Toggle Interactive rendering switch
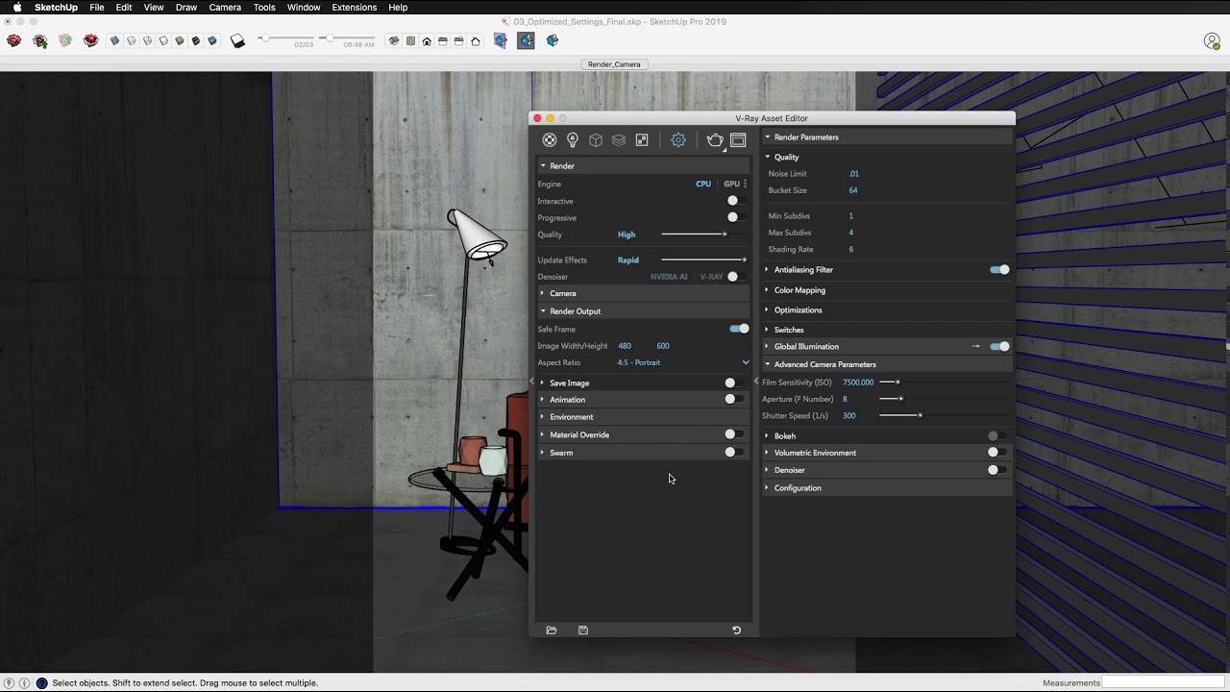This screenshot has height=692, width=1230. tap(736, 201)
